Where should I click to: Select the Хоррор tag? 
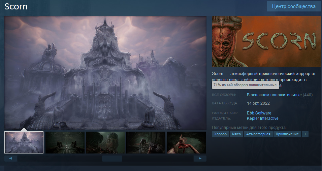point(220,134)
